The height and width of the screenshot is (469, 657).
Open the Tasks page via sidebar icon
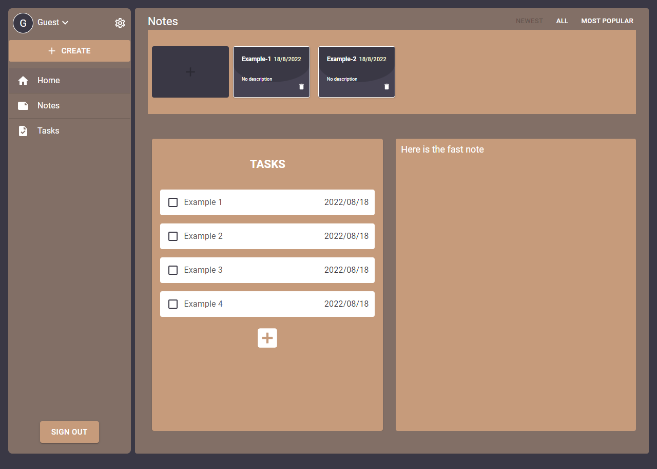tap(23, 130)
